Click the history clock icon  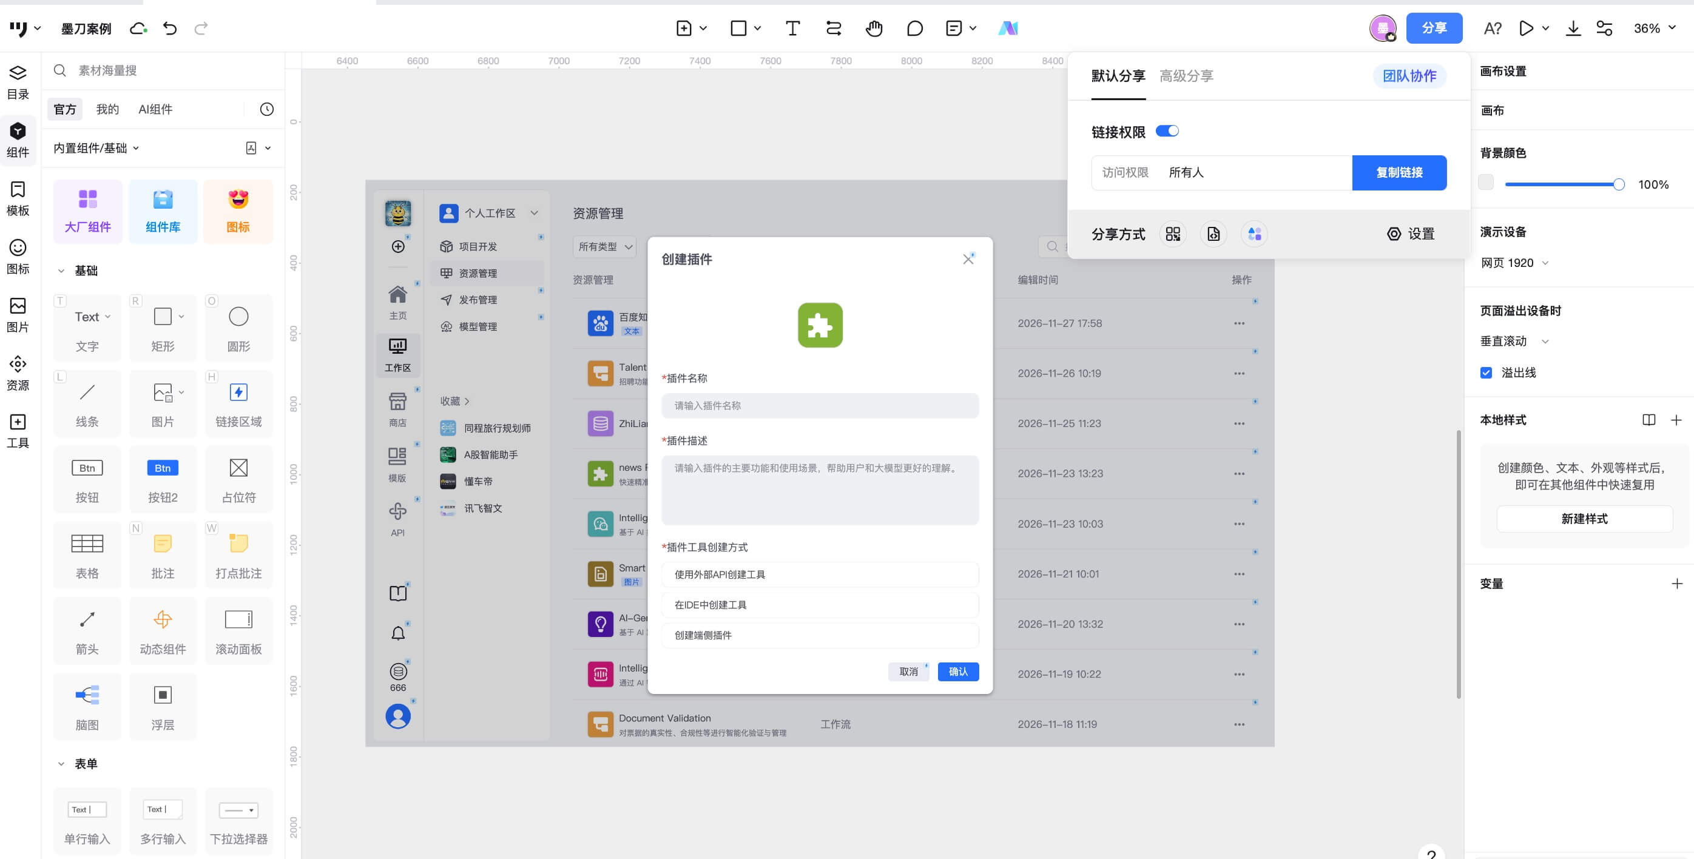[266, 109]
